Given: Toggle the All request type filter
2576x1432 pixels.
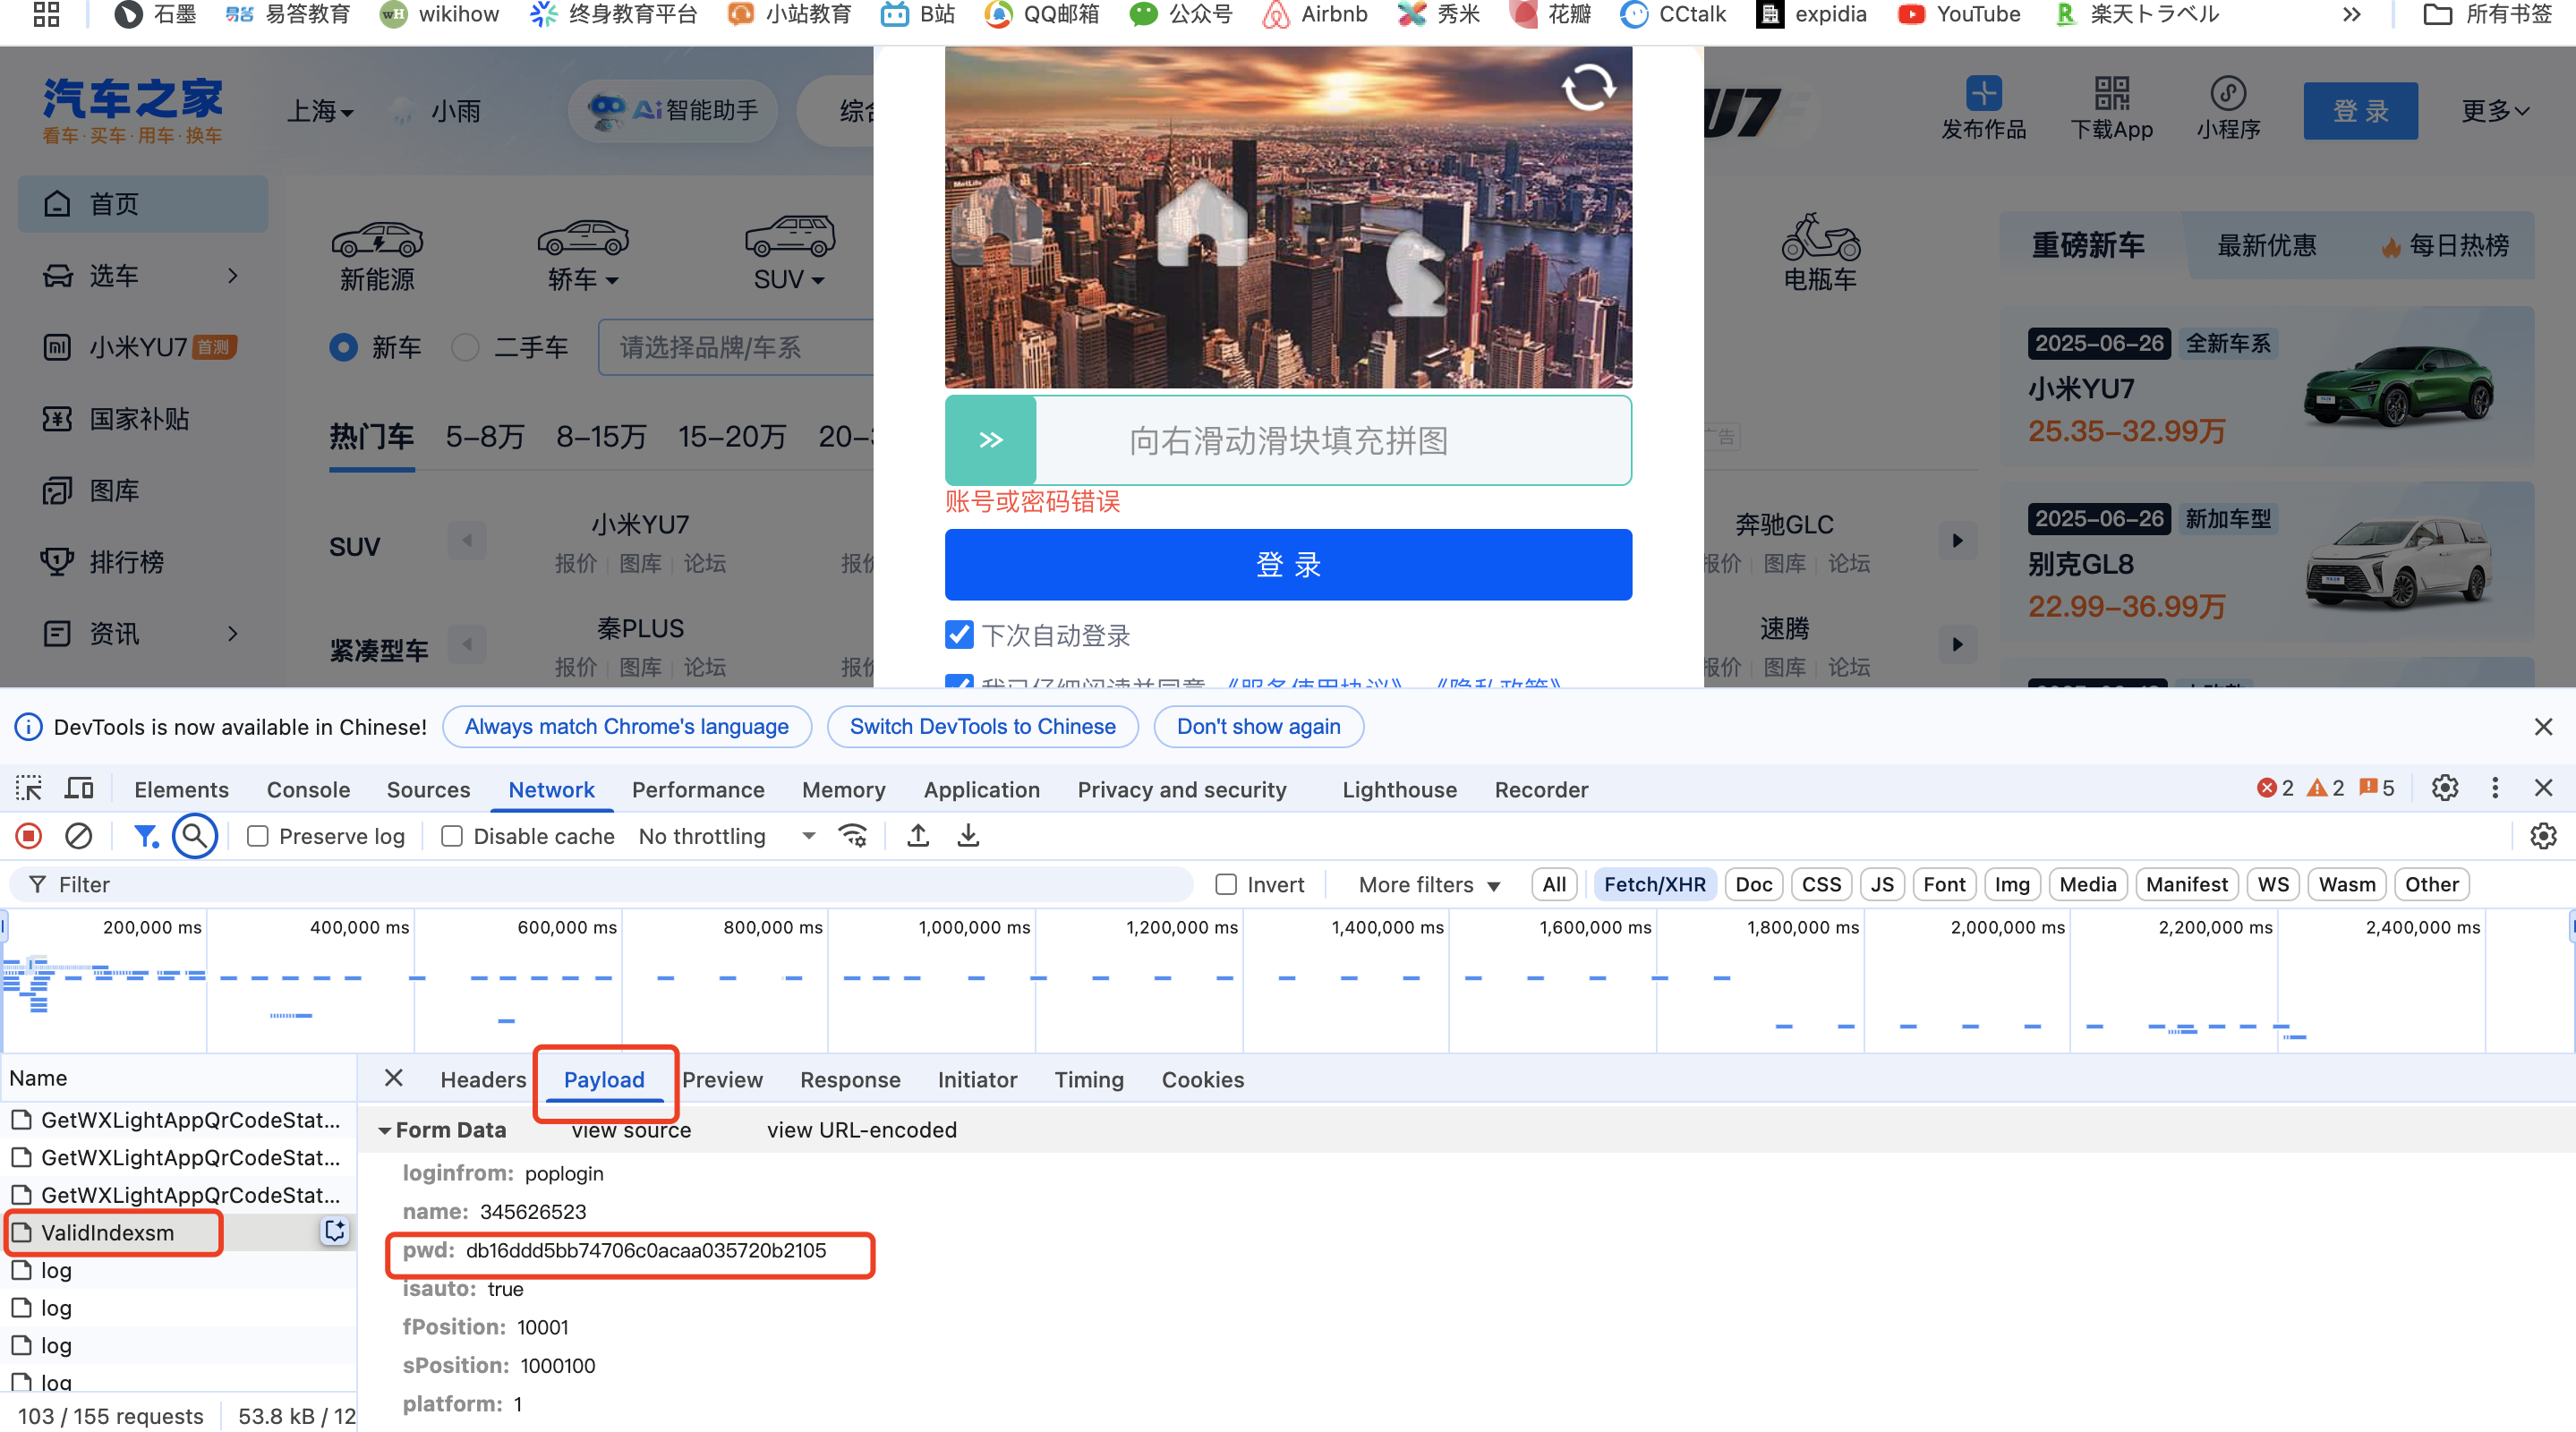Looking at the screenshot, I should (x=1554, y=884).
